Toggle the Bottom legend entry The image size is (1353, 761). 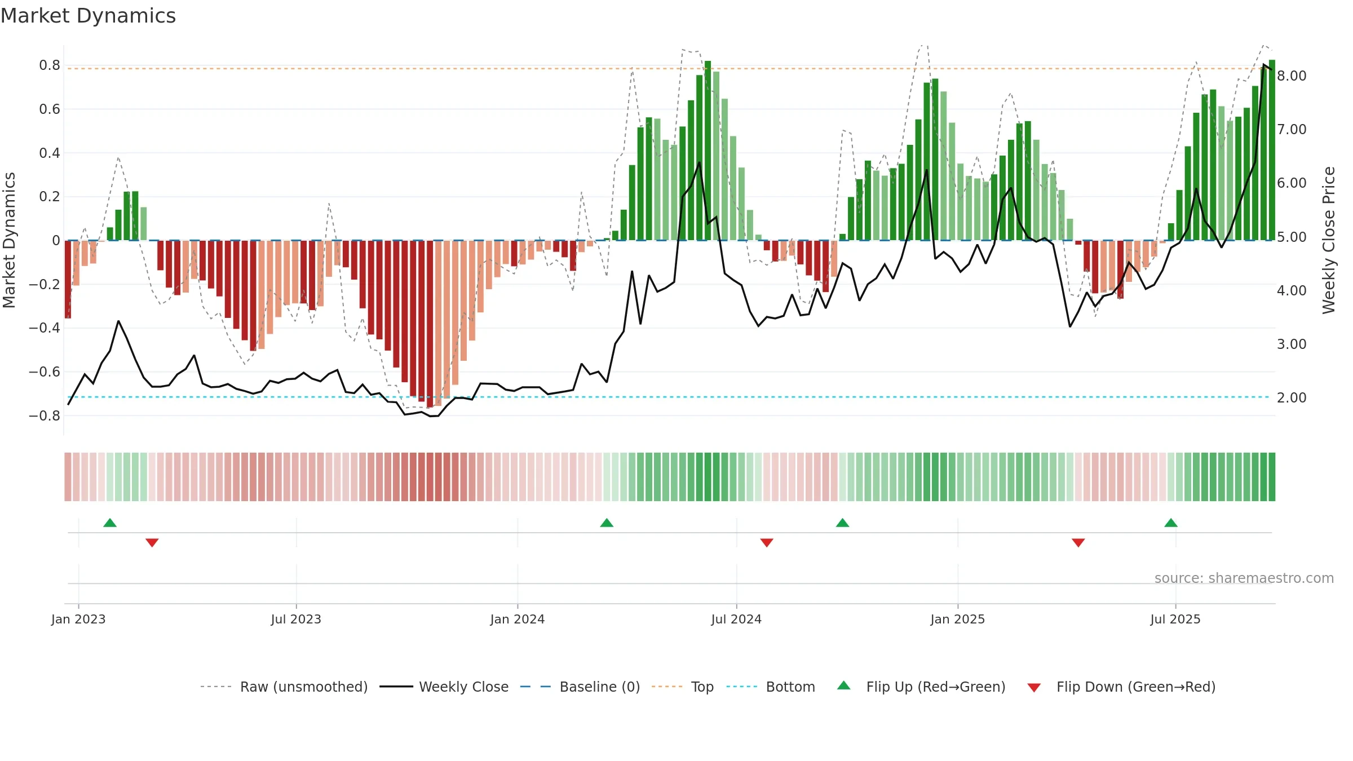(x=771, y=687)
